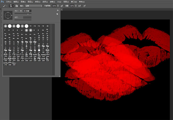The height and width of the screenshot is (120, 173).
Task: Toggle the brush panel icon
Action: (17, 5)
